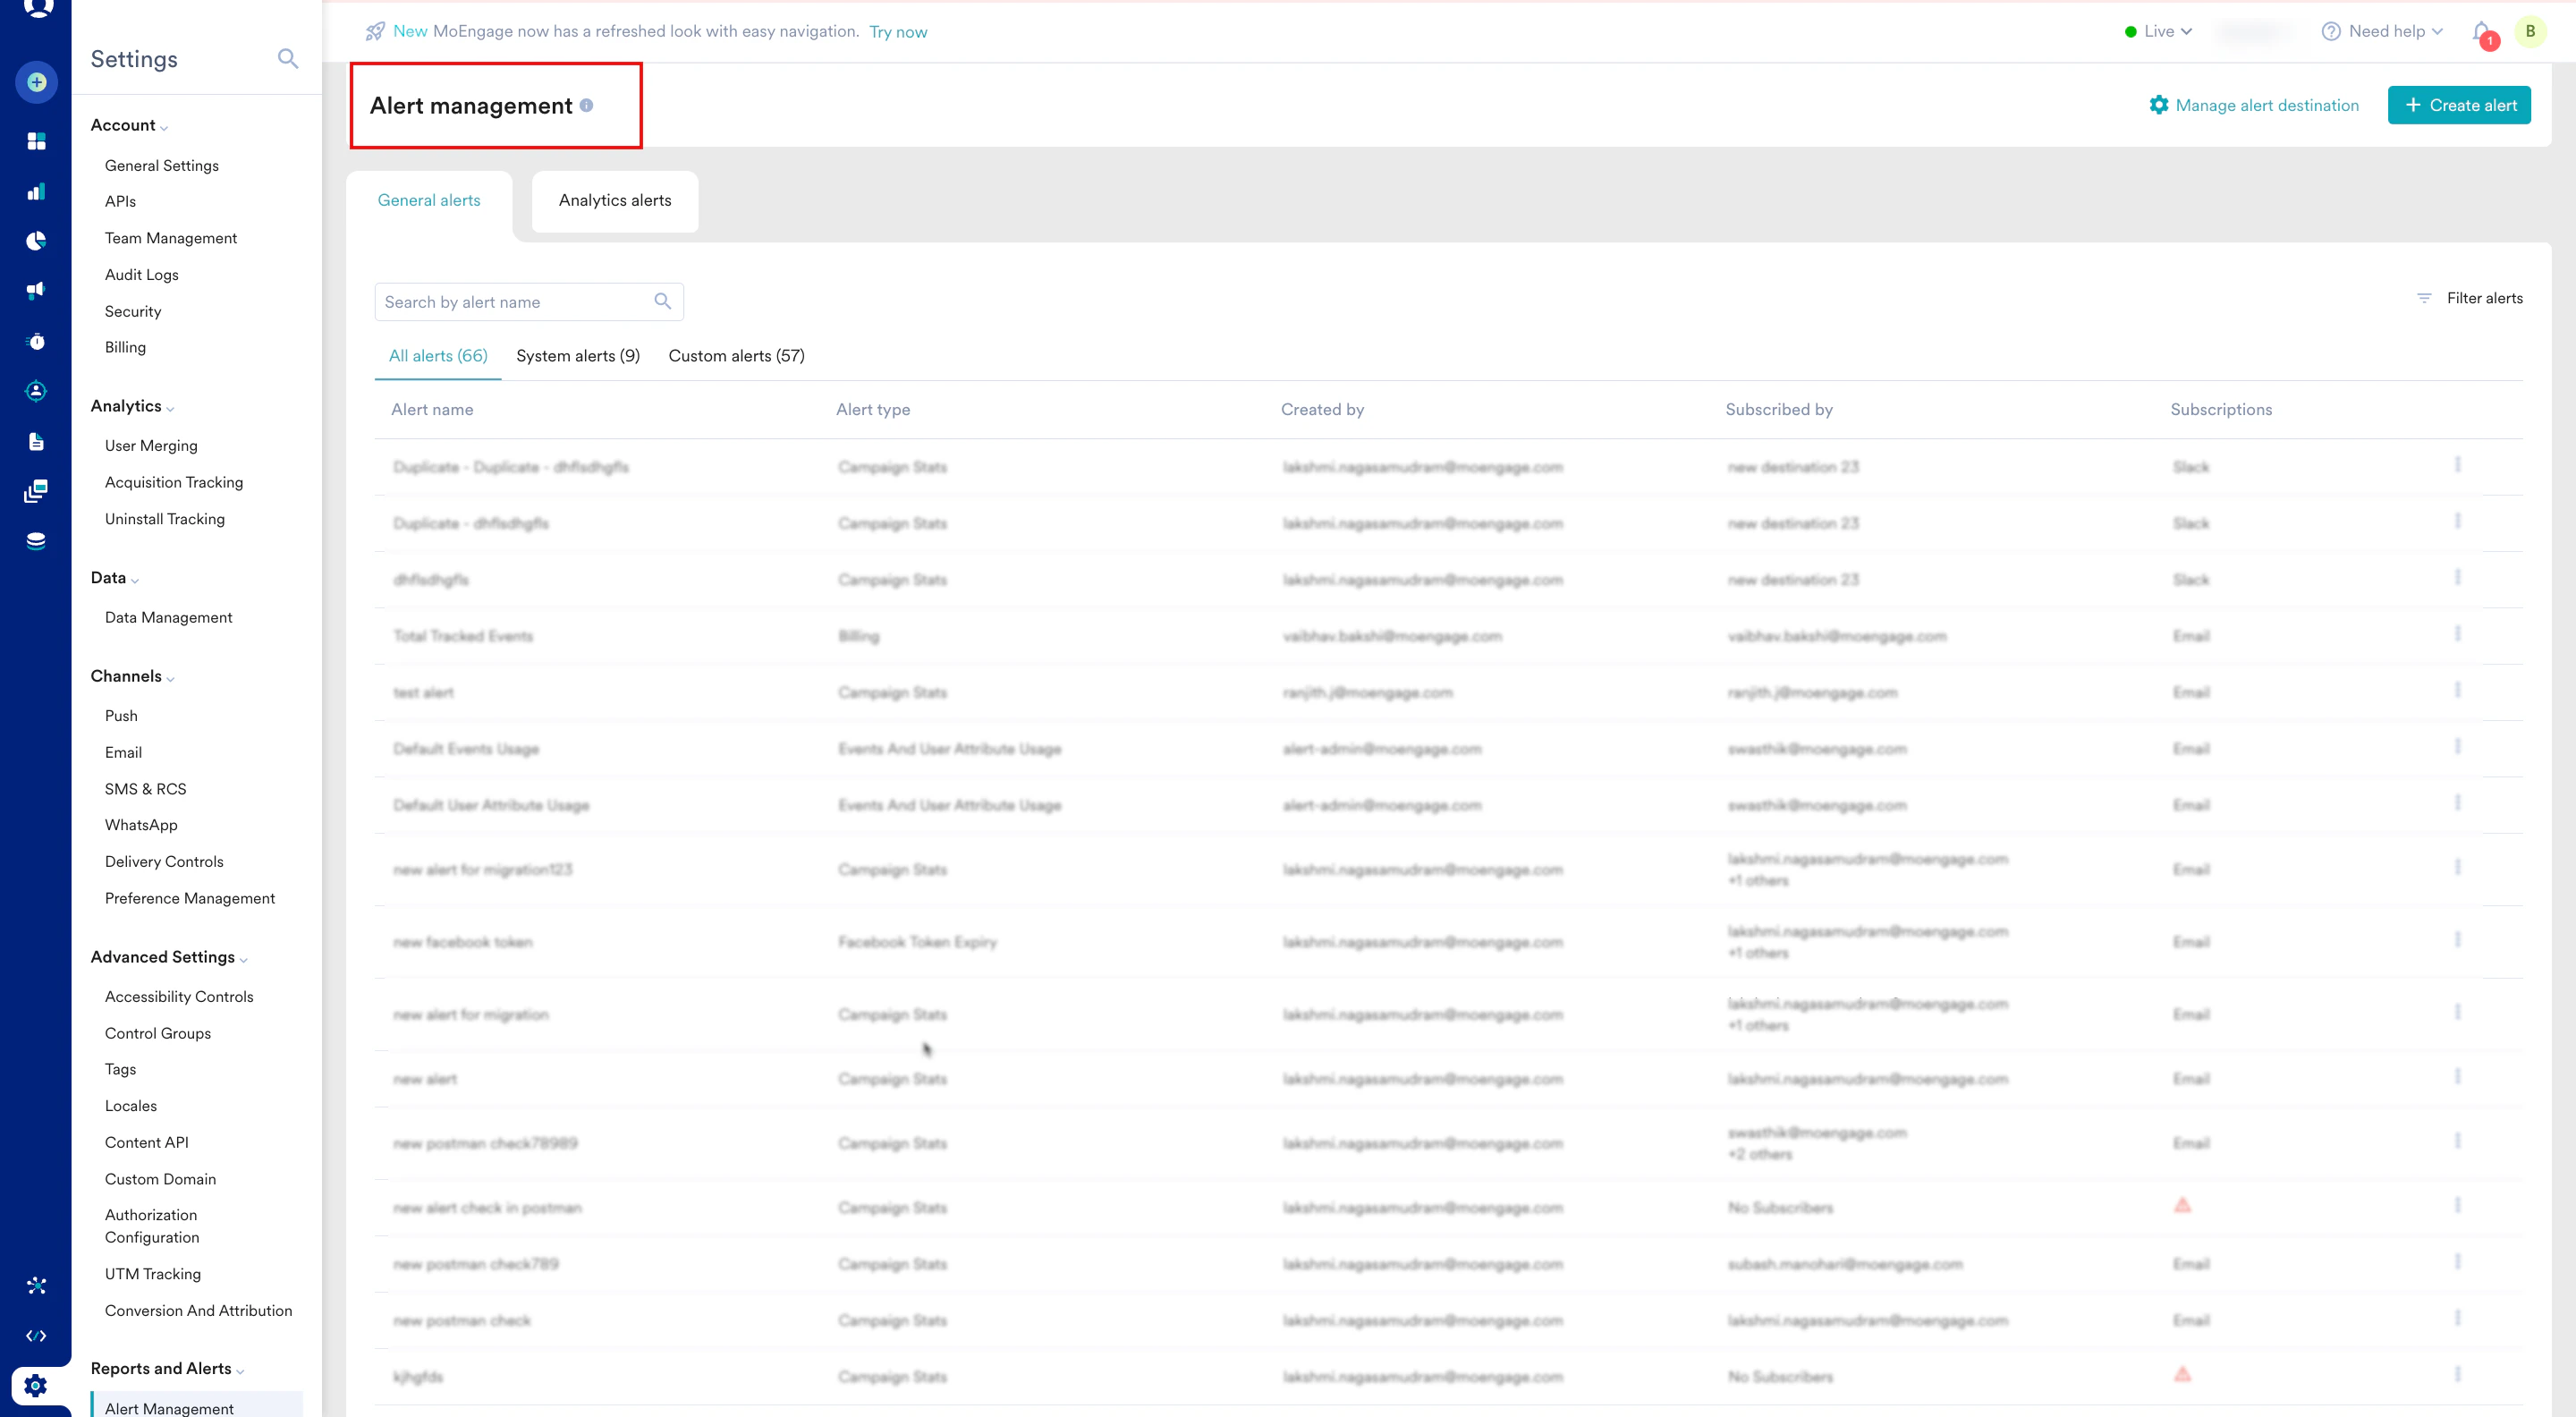Click the code brackets icon in left rail
This screenshot has height=1417, width=2576.
[36, 1336]
